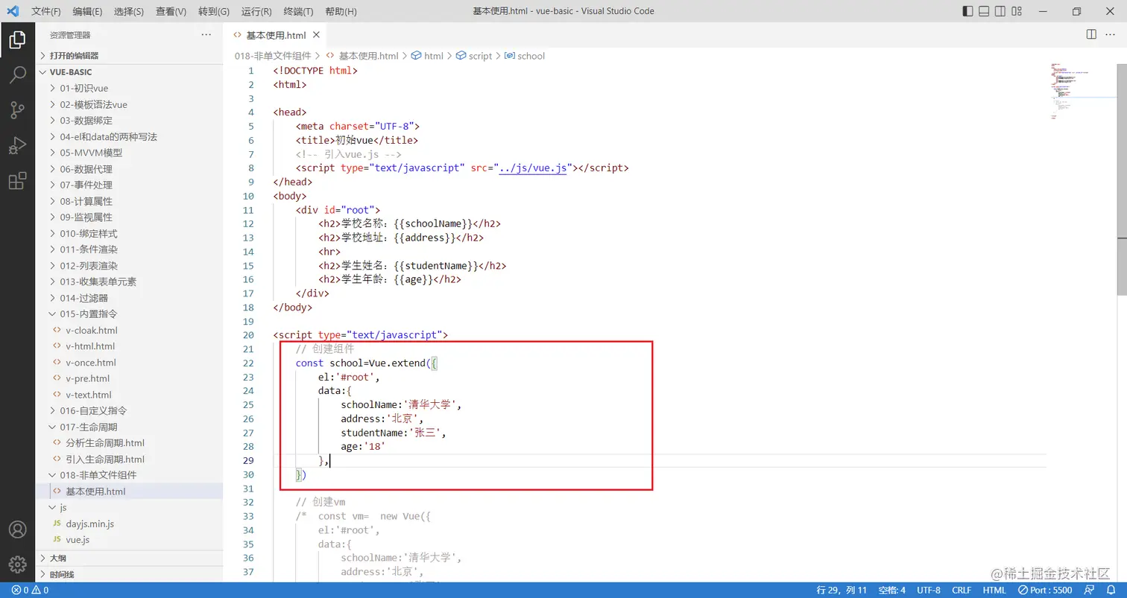Open the 帮助(H) menu
Viewport: 1127px width, 598px height.
341,11
